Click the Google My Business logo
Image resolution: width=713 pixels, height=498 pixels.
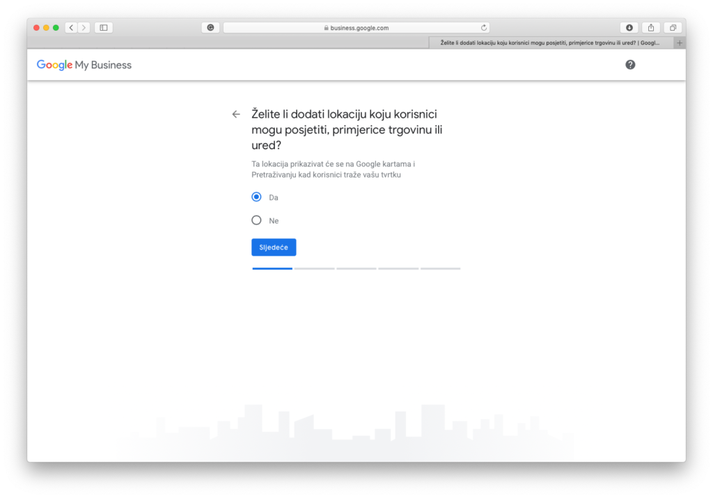click(84, 65)
